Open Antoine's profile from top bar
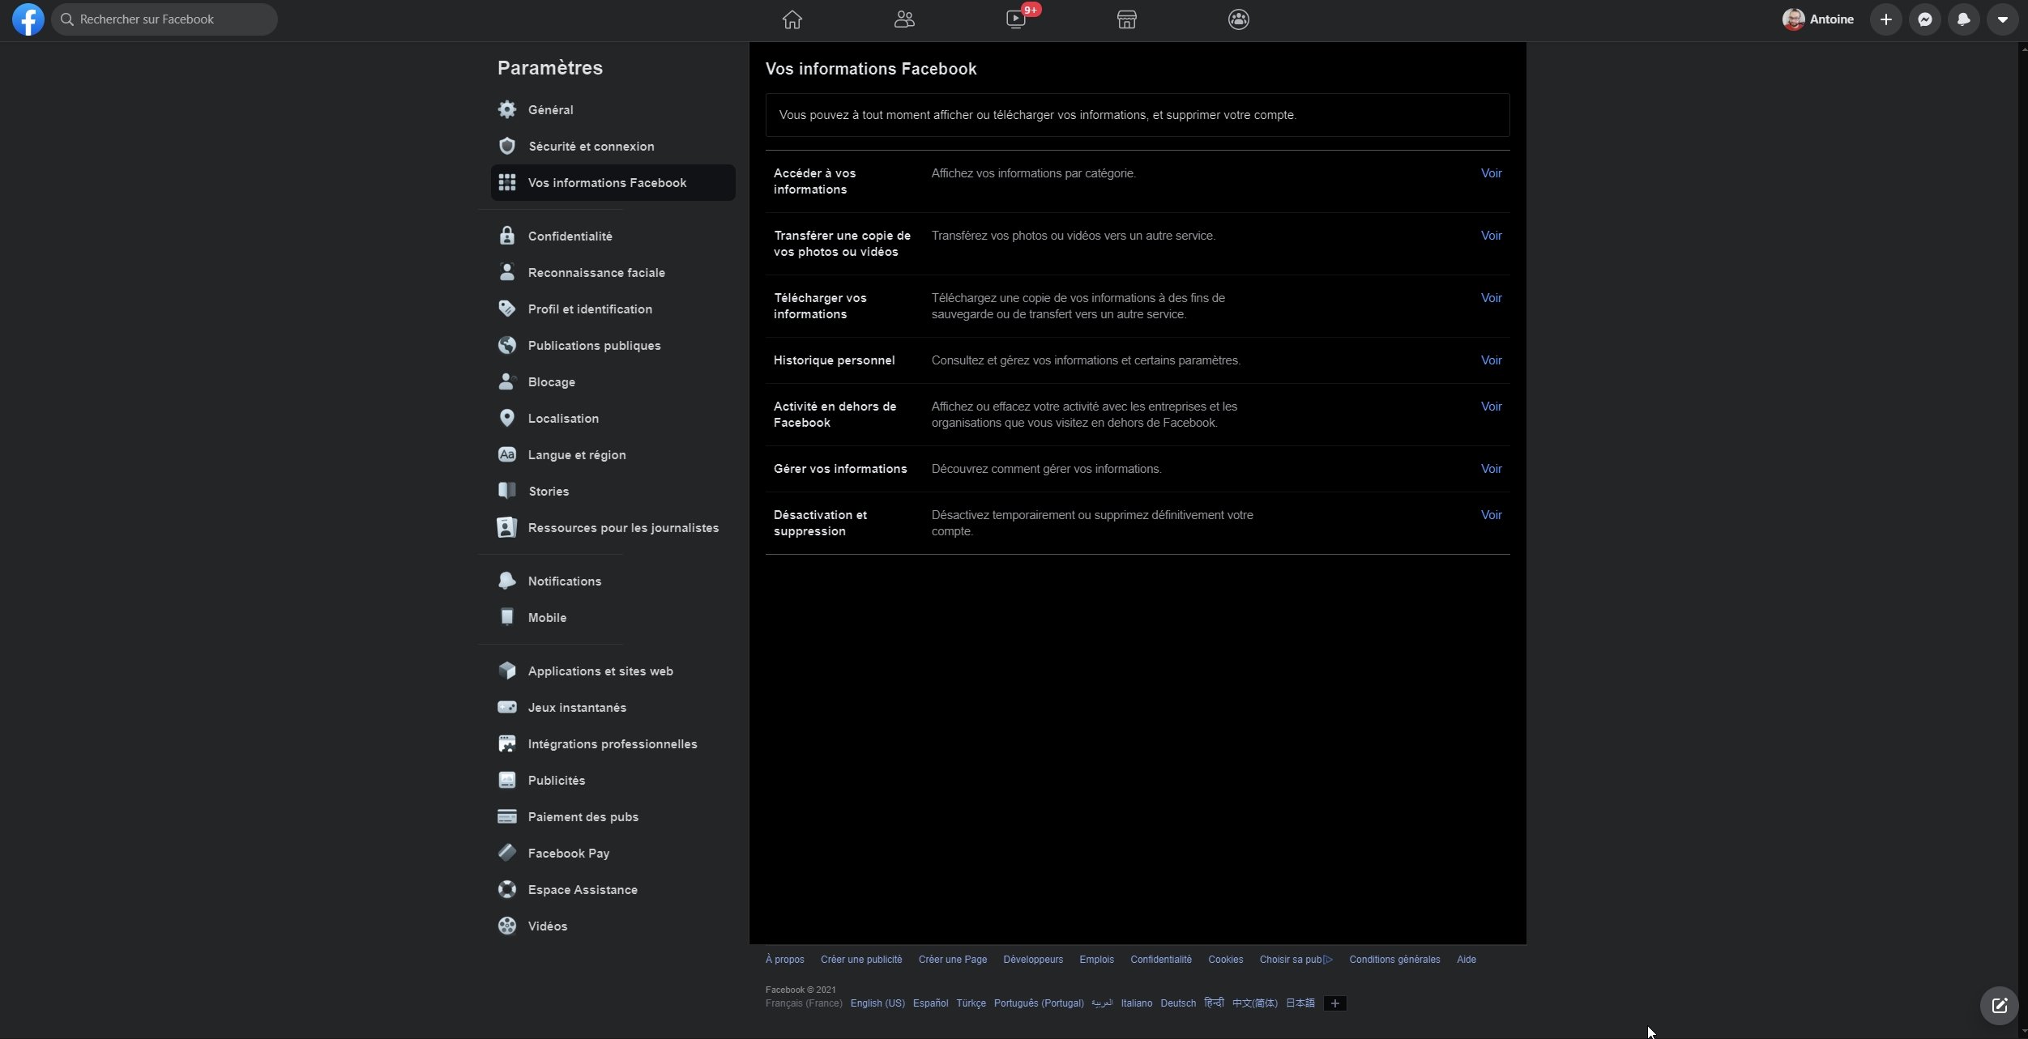This screenshot has height=1039, width=2028. (x=1817, y=19)
